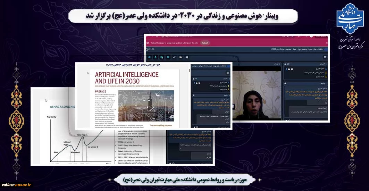Click the document scrollbar in middle window
The width and height of the screenshot is (369, 191).
pos(190,70)
